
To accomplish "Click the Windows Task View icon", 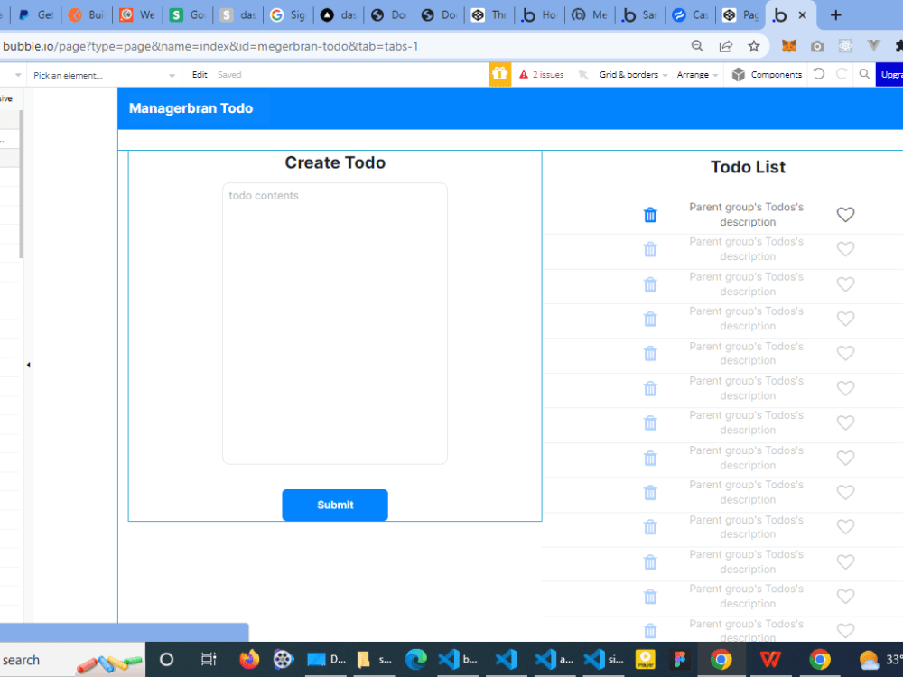I will pos(209,659).
